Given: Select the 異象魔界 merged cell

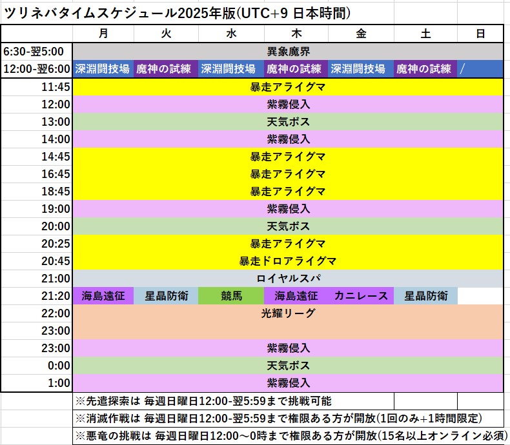Looking at the screenshot, I should pos(288,52).
